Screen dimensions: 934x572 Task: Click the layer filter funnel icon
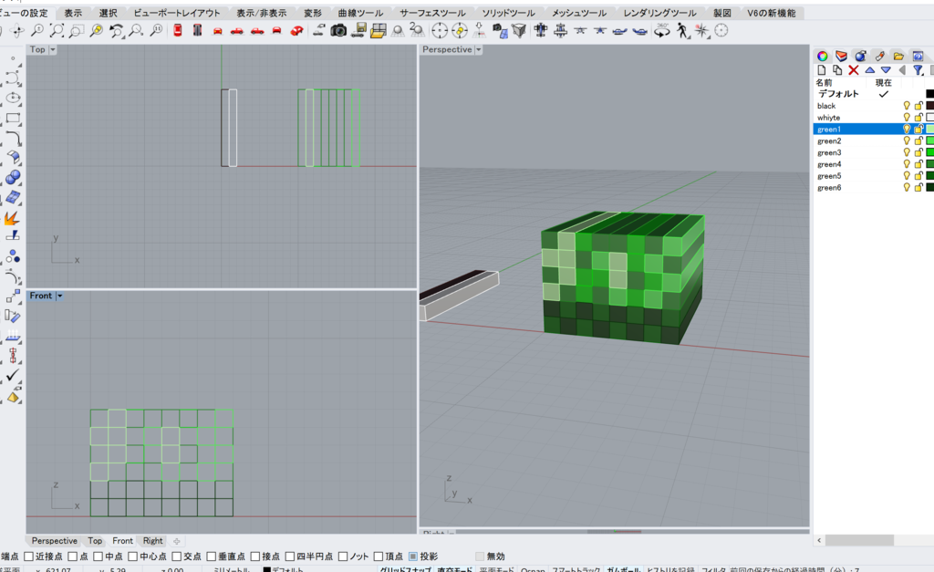pos(918,70)
